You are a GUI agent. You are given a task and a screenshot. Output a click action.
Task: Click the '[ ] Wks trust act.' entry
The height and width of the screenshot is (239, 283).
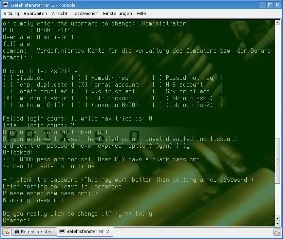coord(108,91)
